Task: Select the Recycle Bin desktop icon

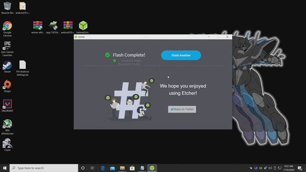Action: (x=7, y=8)
